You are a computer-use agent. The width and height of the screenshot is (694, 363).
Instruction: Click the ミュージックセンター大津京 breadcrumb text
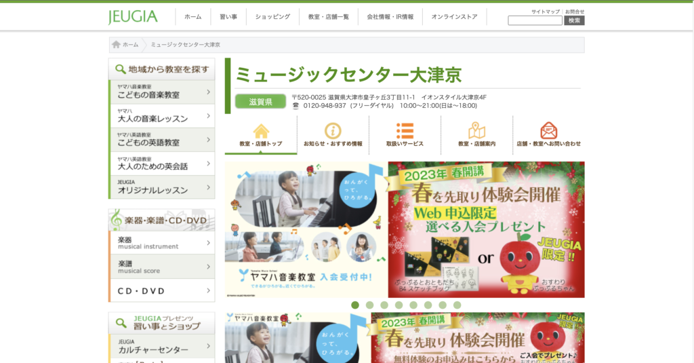pos(186,45)
